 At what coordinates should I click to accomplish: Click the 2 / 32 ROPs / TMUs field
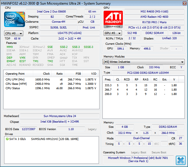[x=132, y=38]
